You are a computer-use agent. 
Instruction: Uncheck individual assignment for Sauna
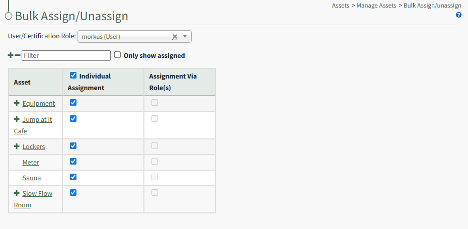(x=73, y=177)
